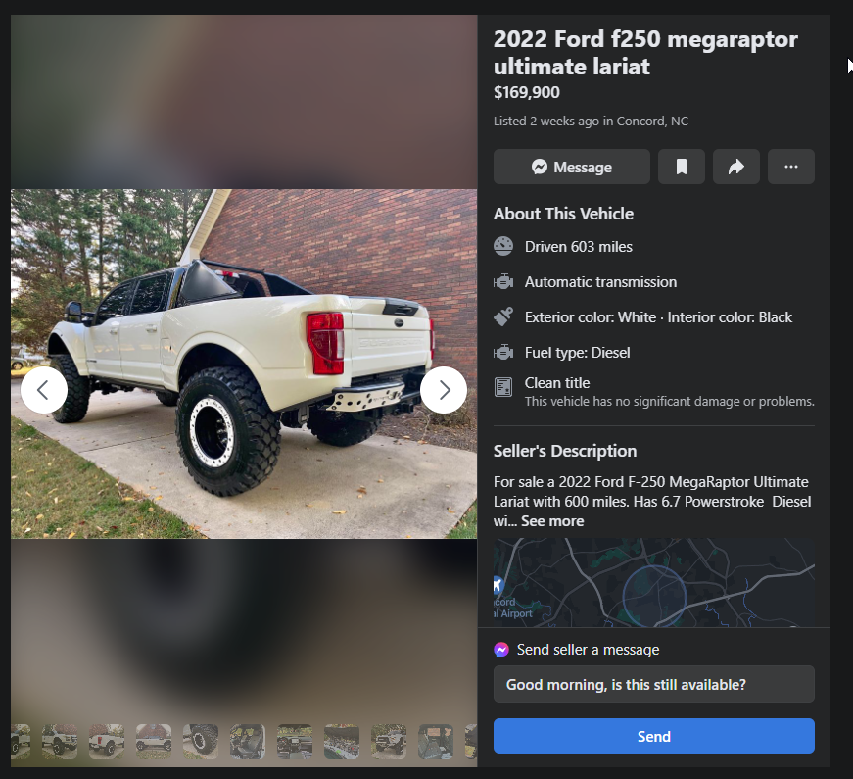Go to previous photo with left arrow
The width and height of the screenshot is (853, 779).
(44, 390)
